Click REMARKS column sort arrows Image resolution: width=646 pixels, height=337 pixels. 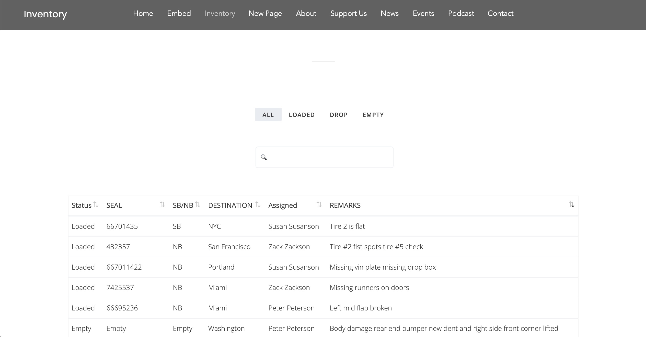(572, 204)
